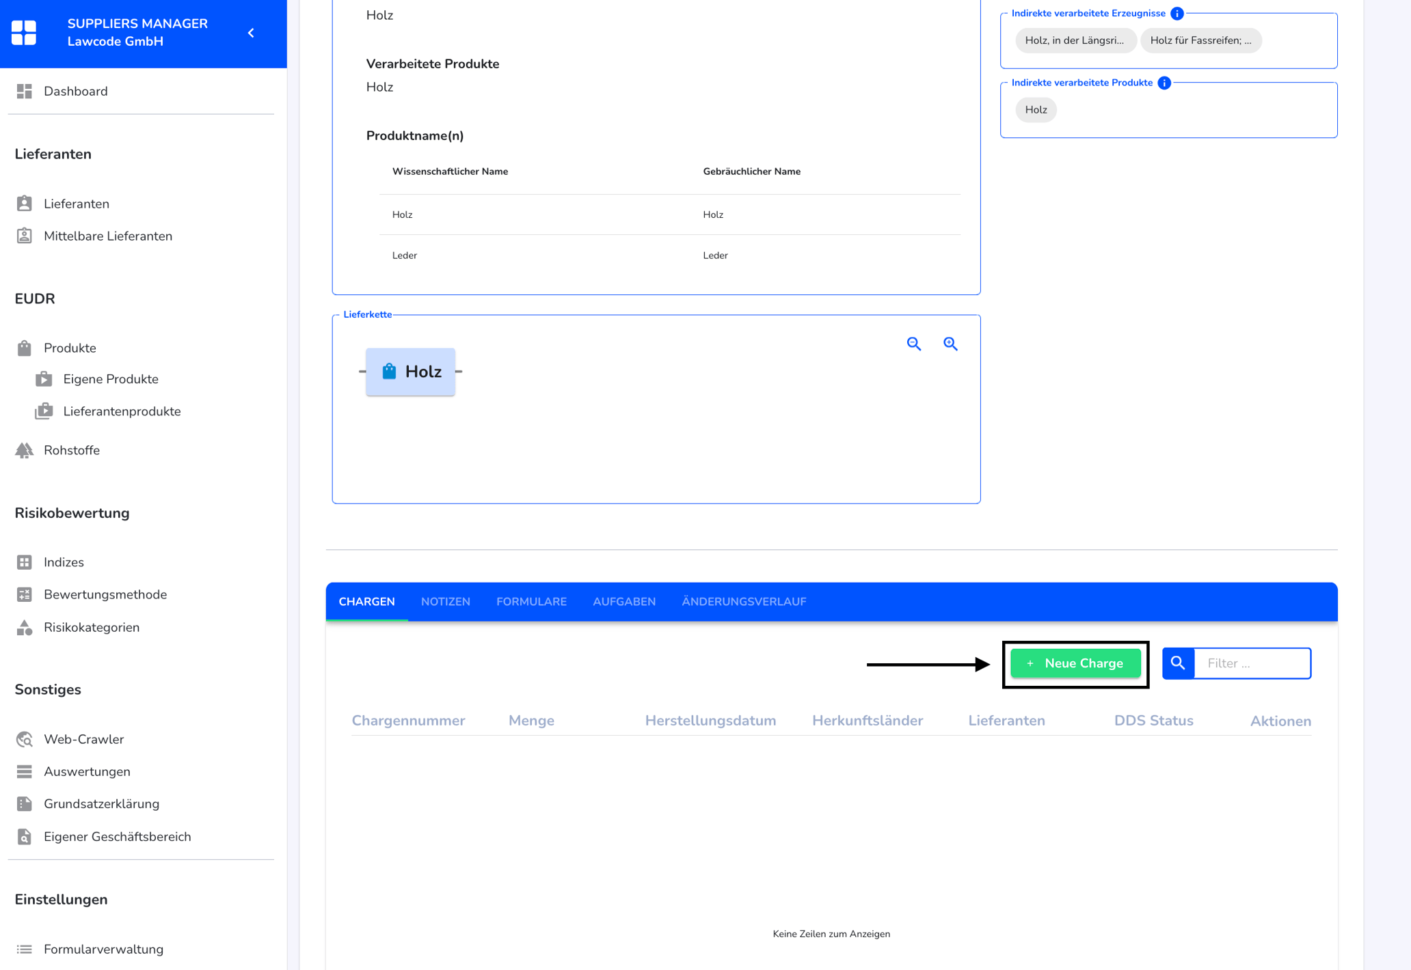The image size is (1411, 970).
Task: Click the Eigener Geschäftsbereich icon
Action: point(25,836)
